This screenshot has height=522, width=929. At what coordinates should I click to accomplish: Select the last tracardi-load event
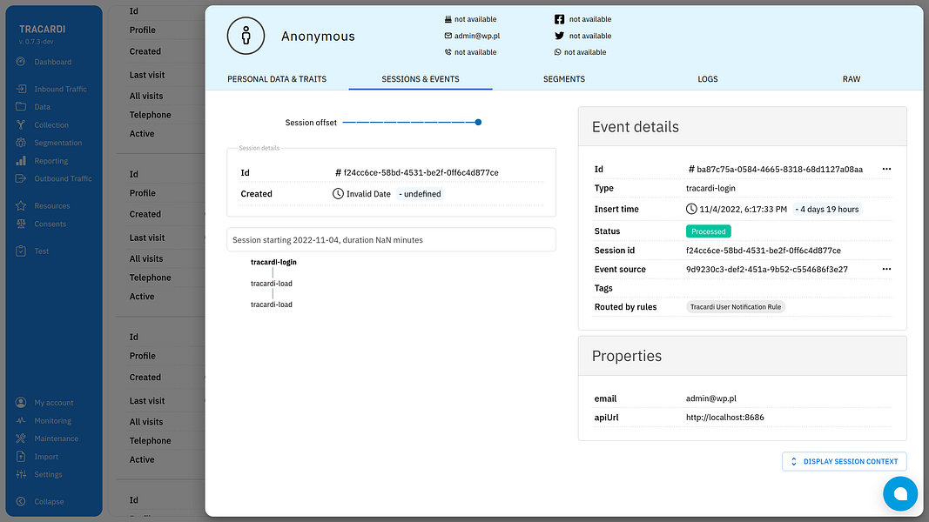point(272,304)
